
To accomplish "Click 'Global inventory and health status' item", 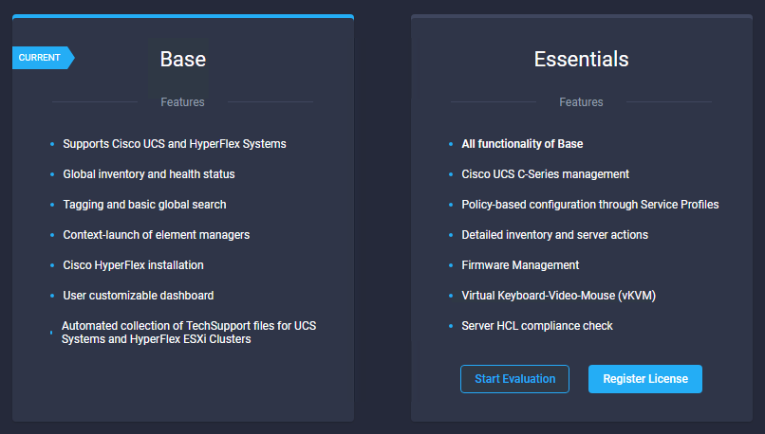I will pyautogui.click(x=148, y=174).
